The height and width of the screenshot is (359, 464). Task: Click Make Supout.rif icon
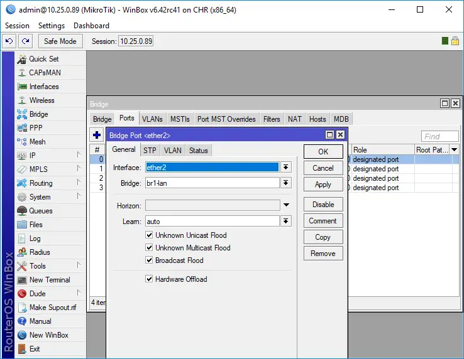pyautogui.click(x=22, y=308)
